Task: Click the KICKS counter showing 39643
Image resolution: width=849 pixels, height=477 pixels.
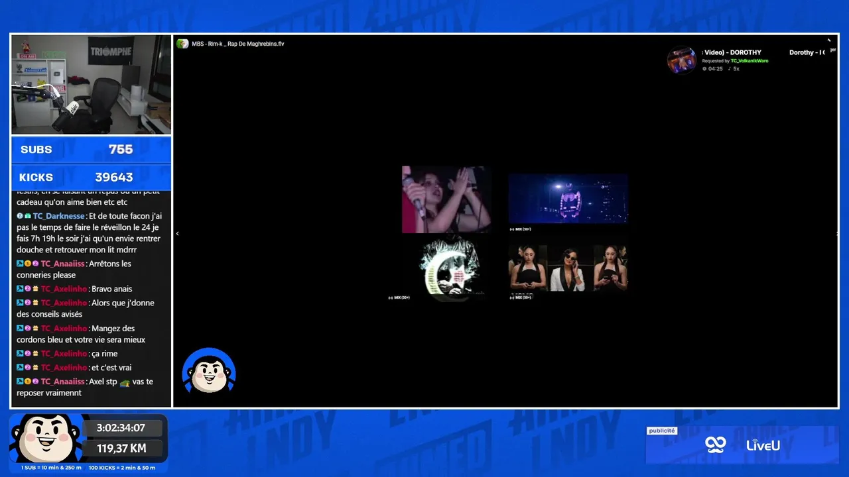Action: pyautogui.click(x=91, y=178)
